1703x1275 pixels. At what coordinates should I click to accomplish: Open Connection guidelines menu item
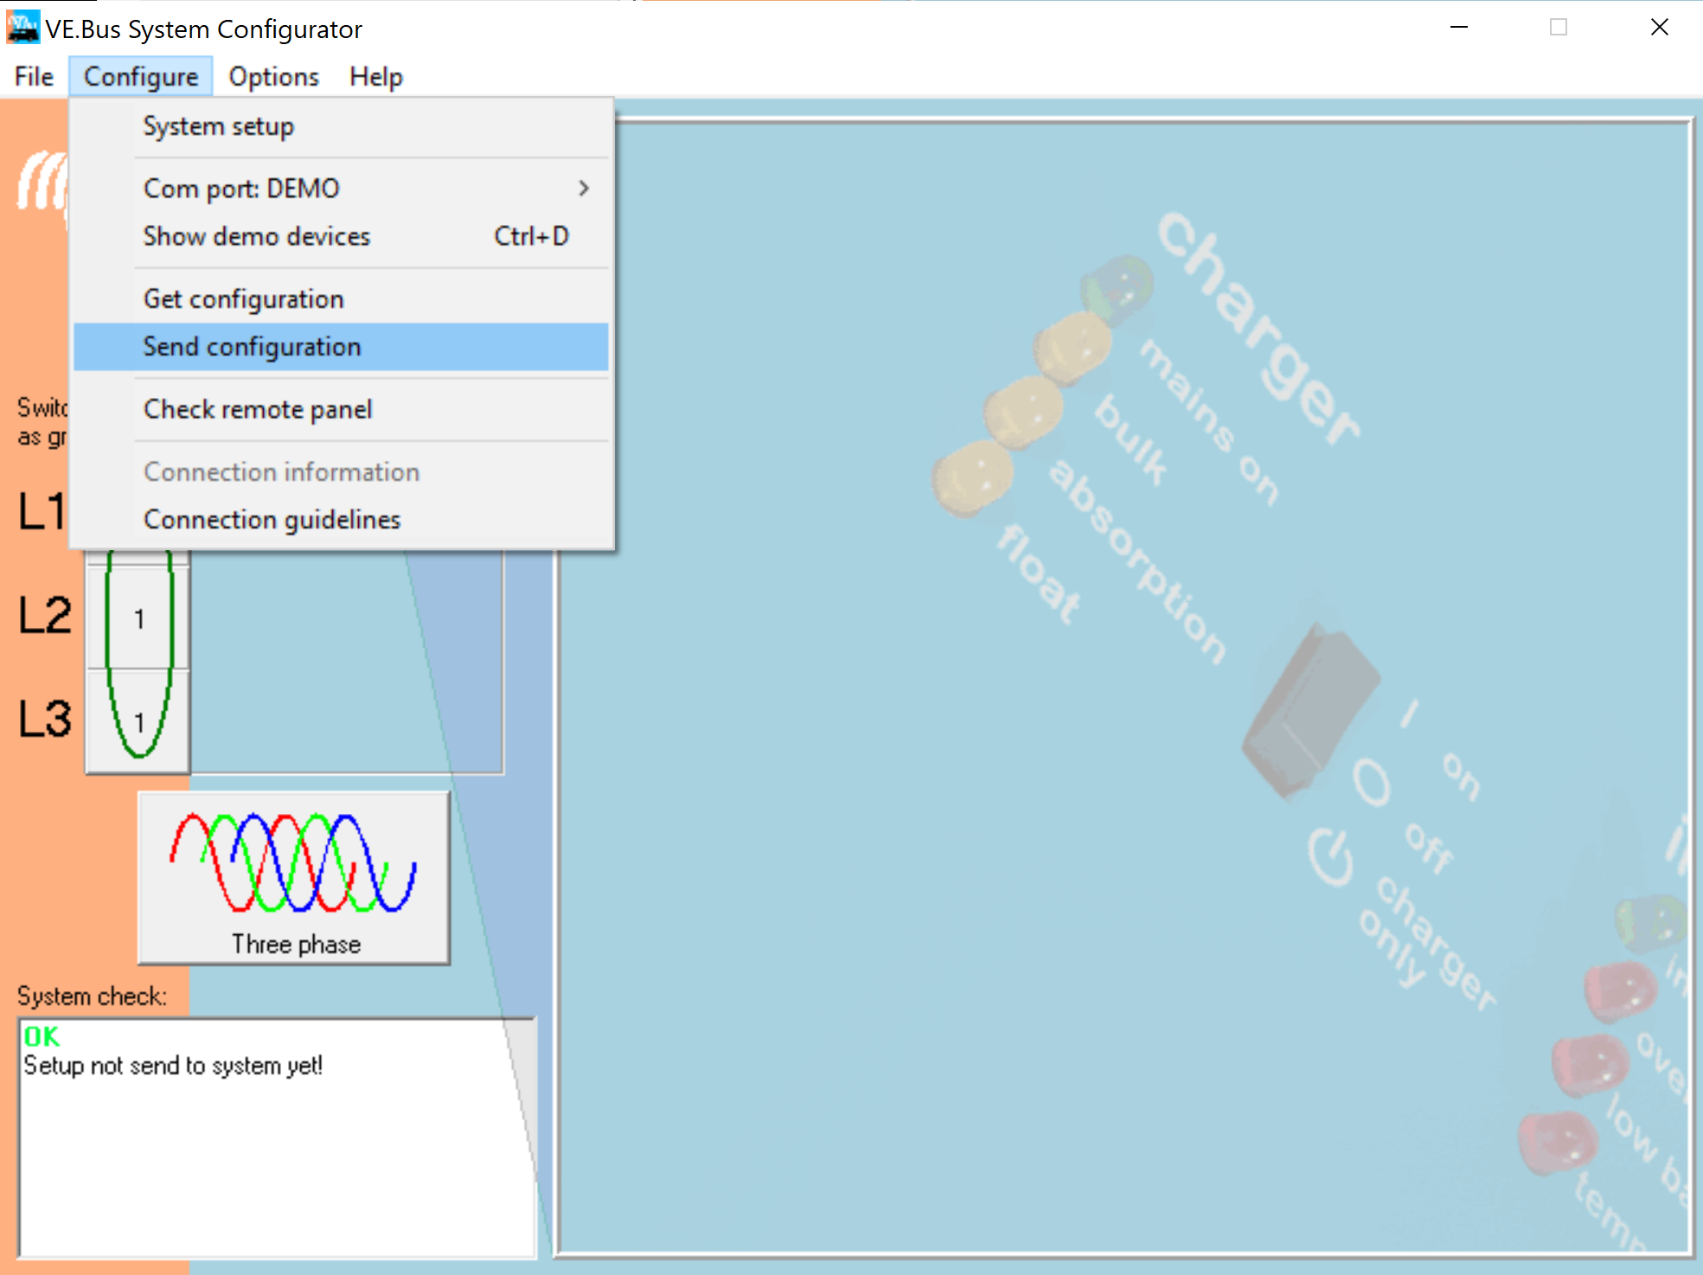tap(272, 519)
